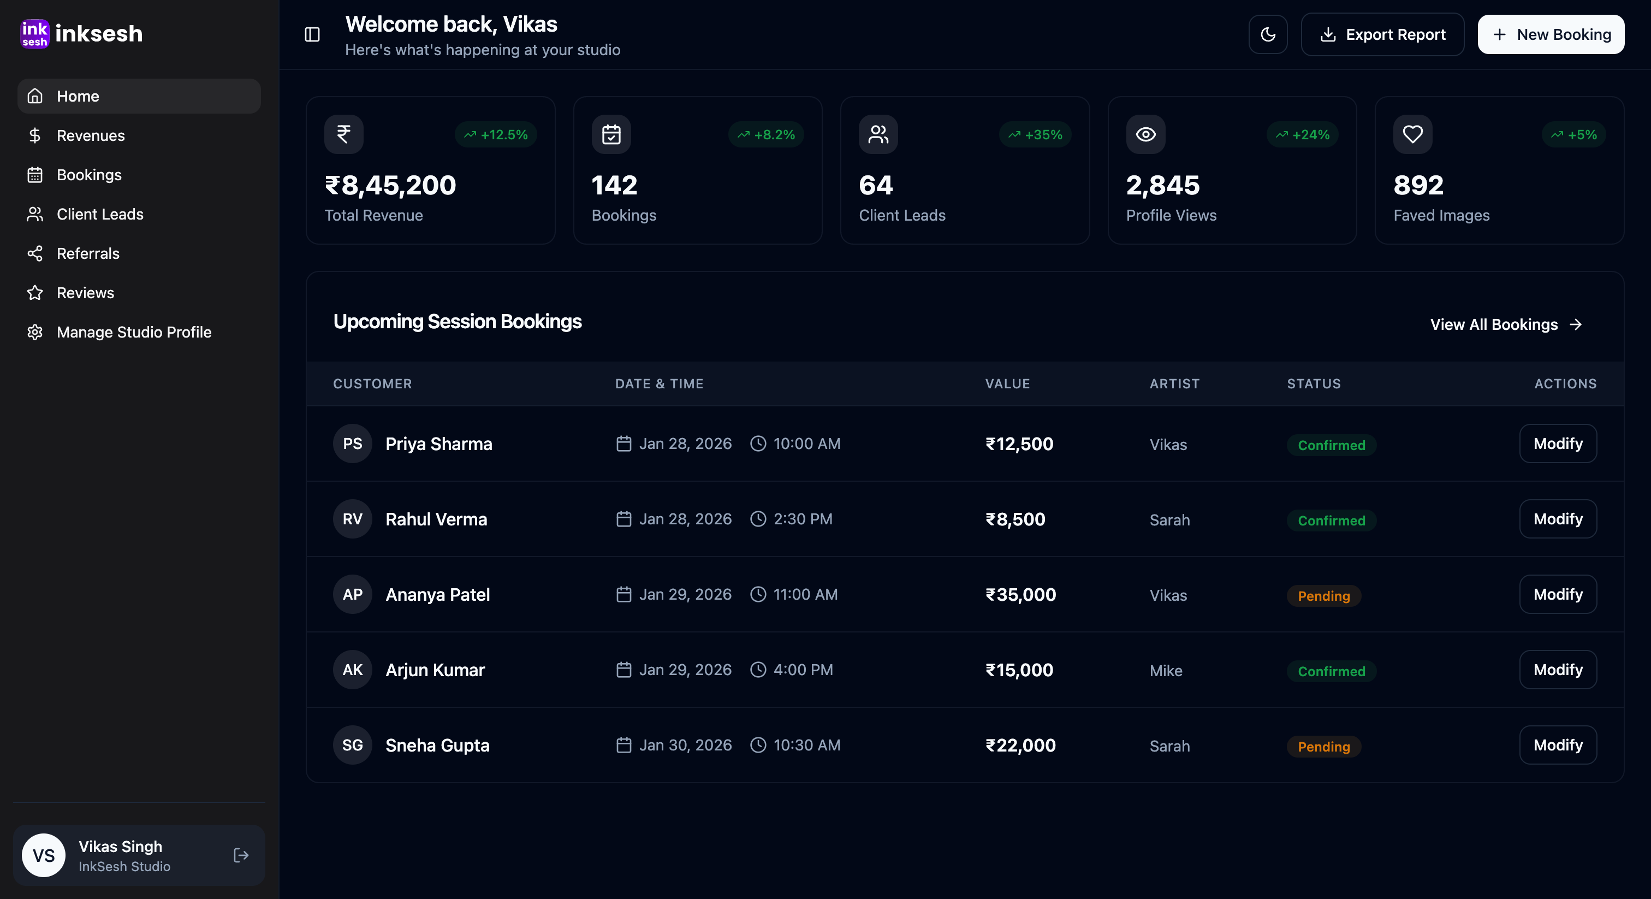
Task: Click the PS avatar for Priya Sharma
Action: pos(353,443)
